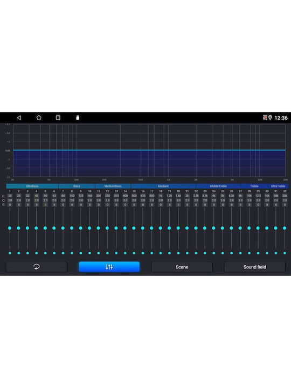This screenshot has height=388, width=291.
Task: Edit the Q value 2.0 of band 25
Action: click(x=223, y=200)
